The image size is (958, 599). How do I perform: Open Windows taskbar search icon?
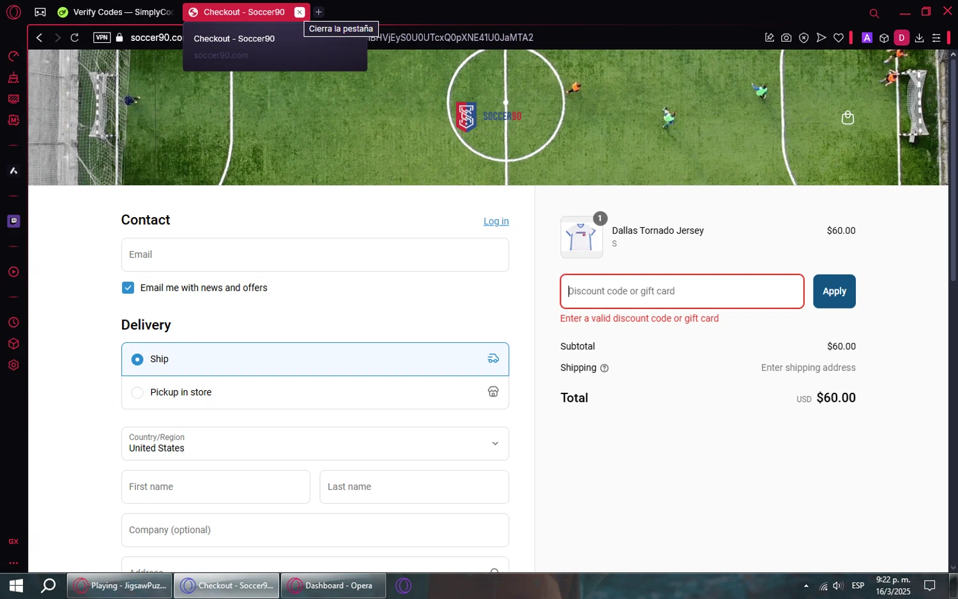48,586
